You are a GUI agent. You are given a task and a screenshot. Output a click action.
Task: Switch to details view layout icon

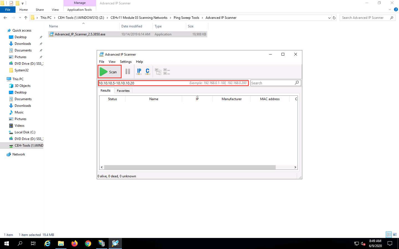click(389, 235)
